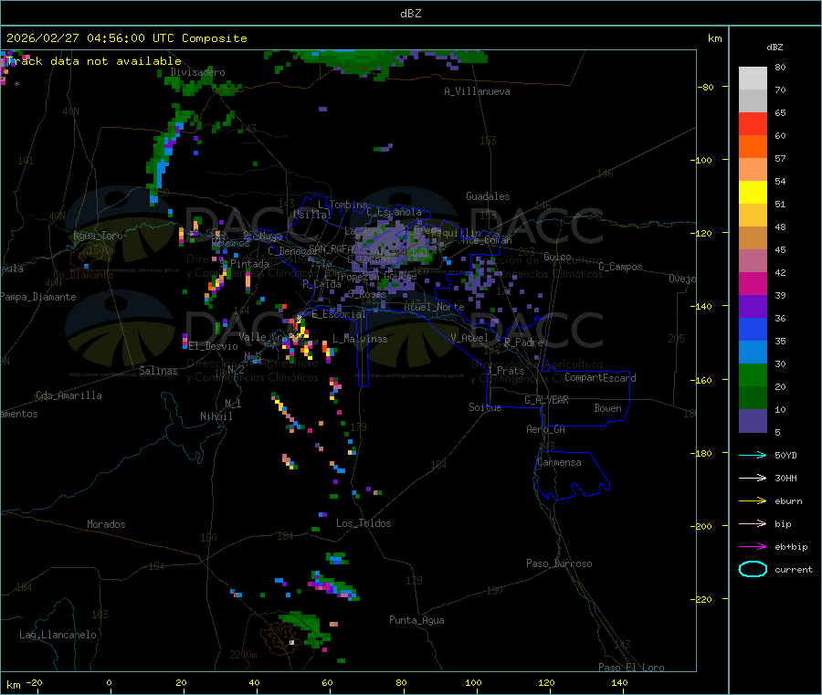Click the 'El_Desvio' map label
The height and width of the screenshot is (695, 822).
click(213, 346)
